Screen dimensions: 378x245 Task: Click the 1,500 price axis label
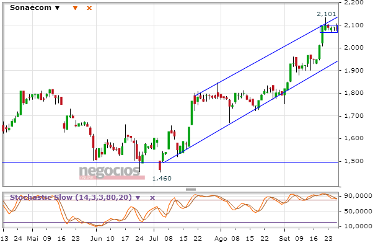[x=354, y=161]
